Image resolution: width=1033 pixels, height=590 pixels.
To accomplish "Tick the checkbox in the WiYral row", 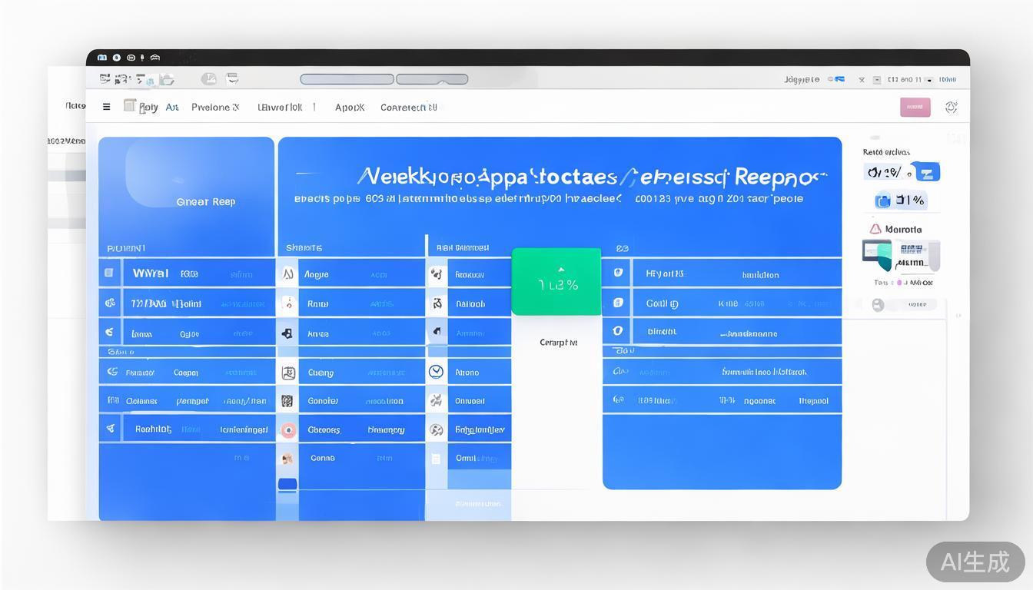I will pos(109,273).
